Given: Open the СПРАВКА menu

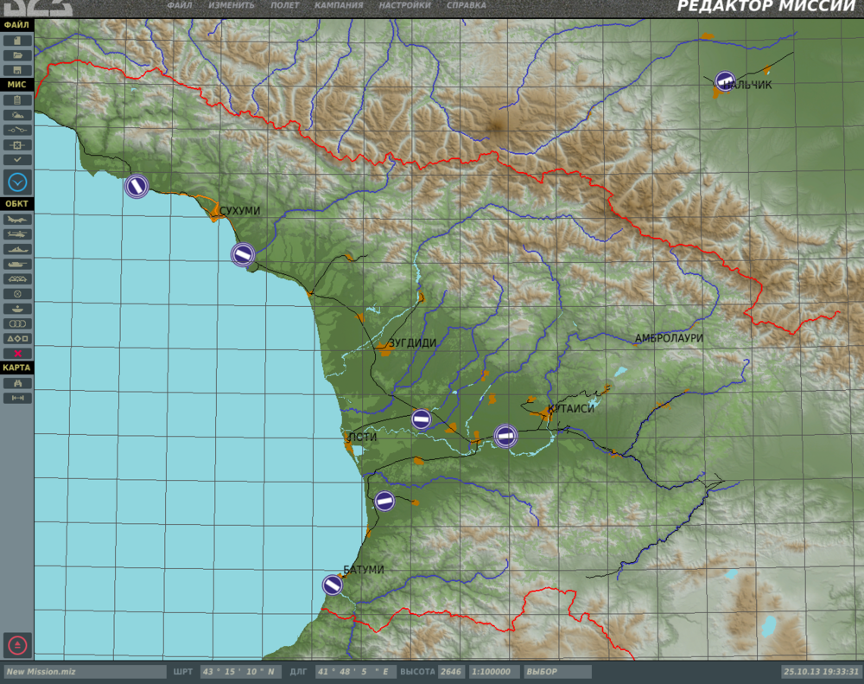Looking at the screenshot, I should [467, 5].
